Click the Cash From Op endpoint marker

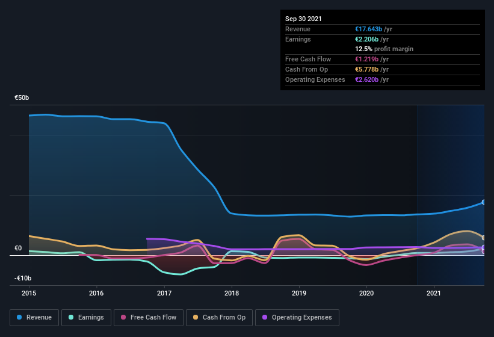tap(484, 238)
